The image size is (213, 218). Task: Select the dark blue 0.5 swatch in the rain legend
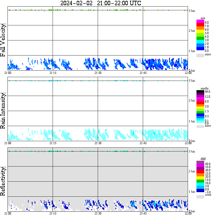coord(200,115)
